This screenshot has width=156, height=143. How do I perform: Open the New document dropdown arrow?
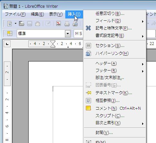pyautogui.click(x=15, y=24)
